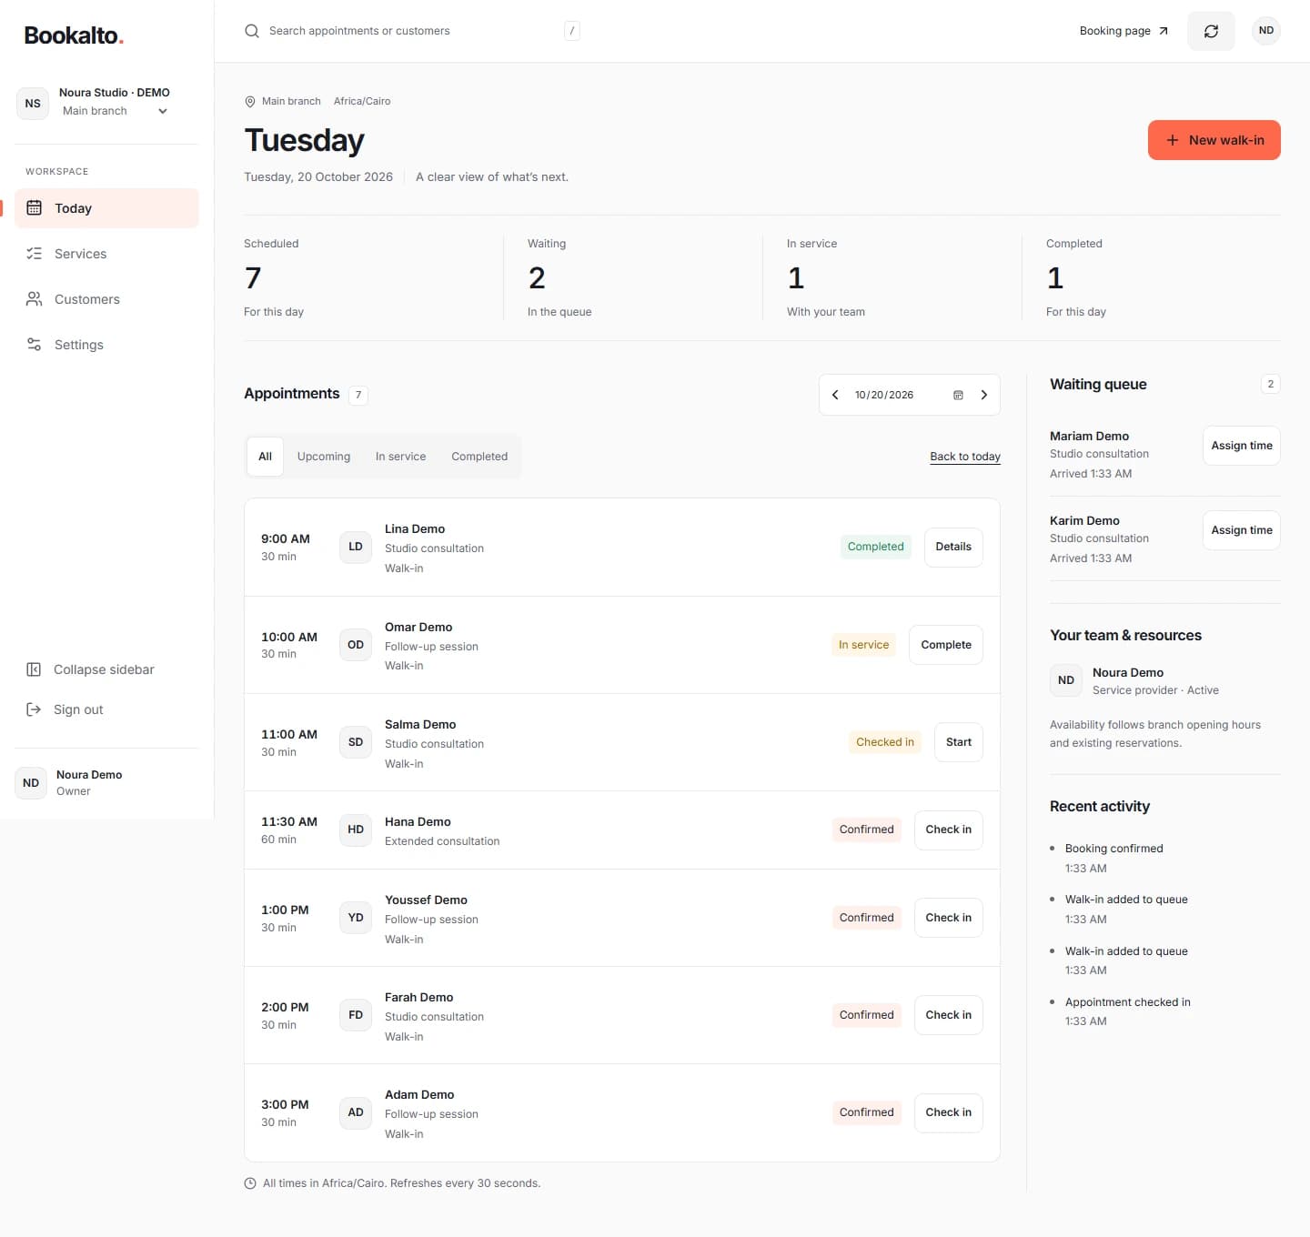Open the Customers page
Image resolution: width=1310 pixels, height=1237 pixels.
(106, 299)
